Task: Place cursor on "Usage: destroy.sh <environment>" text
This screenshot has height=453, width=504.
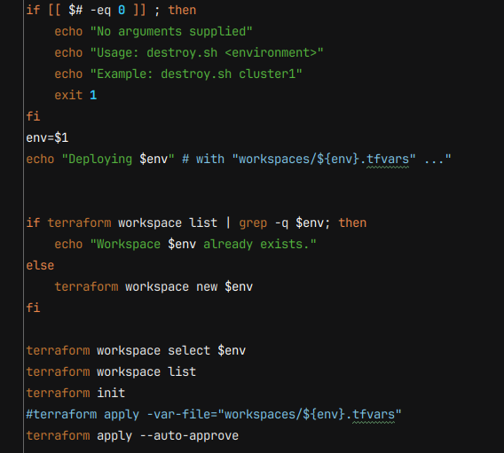Action: (x=207, y=52)
